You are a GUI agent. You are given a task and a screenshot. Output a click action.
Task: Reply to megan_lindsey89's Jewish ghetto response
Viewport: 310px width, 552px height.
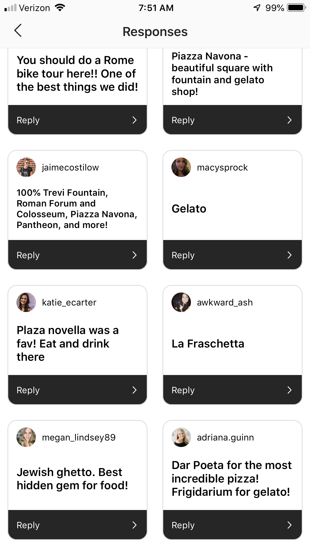[77, 525]
